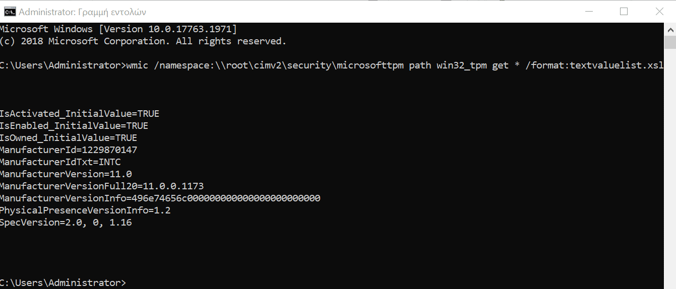Image resolution: width=676 pixels, height=289 pixels.
Task: Click the ManufacturerIdTxt=INTC line
Action: pyautogui.click(x=60, y=162)
